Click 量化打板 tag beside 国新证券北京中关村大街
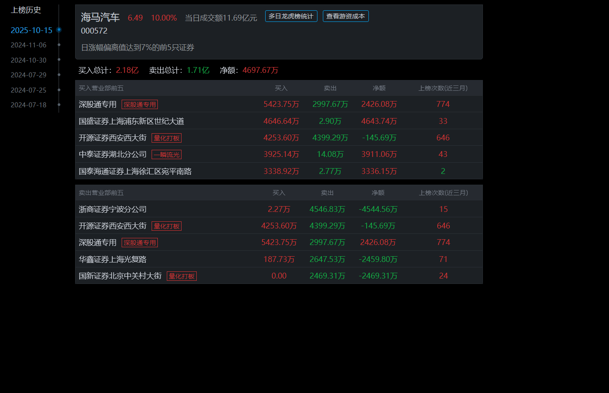609x393 pixels. 182,276
